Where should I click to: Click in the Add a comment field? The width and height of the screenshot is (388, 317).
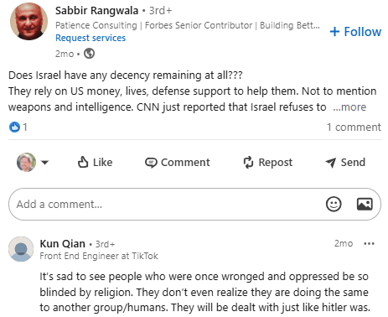194,204
